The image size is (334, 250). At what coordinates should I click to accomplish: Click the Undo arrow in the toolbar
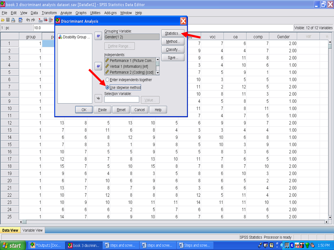point(28,20)
